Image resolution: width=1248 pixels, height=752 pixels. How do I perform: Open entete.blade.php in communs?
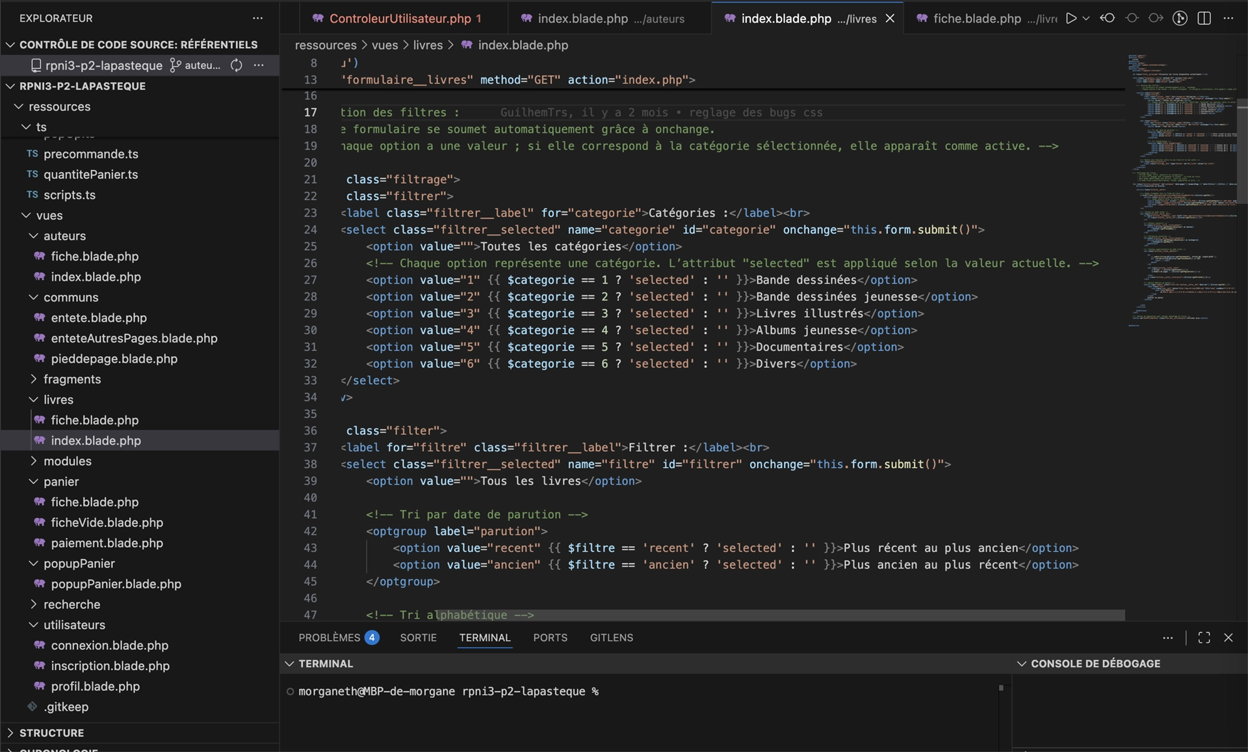click(x=99, y=318)
